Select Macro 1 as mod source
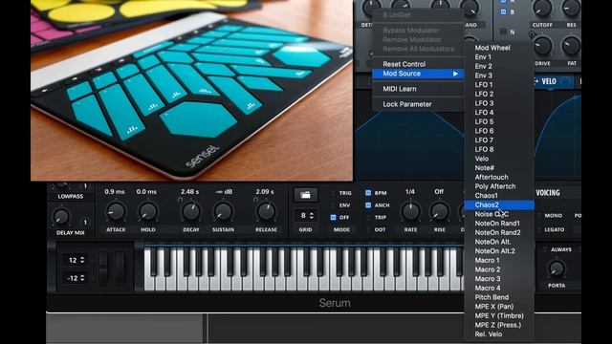The height and width of the screenshot is (344, 612). 499,260
